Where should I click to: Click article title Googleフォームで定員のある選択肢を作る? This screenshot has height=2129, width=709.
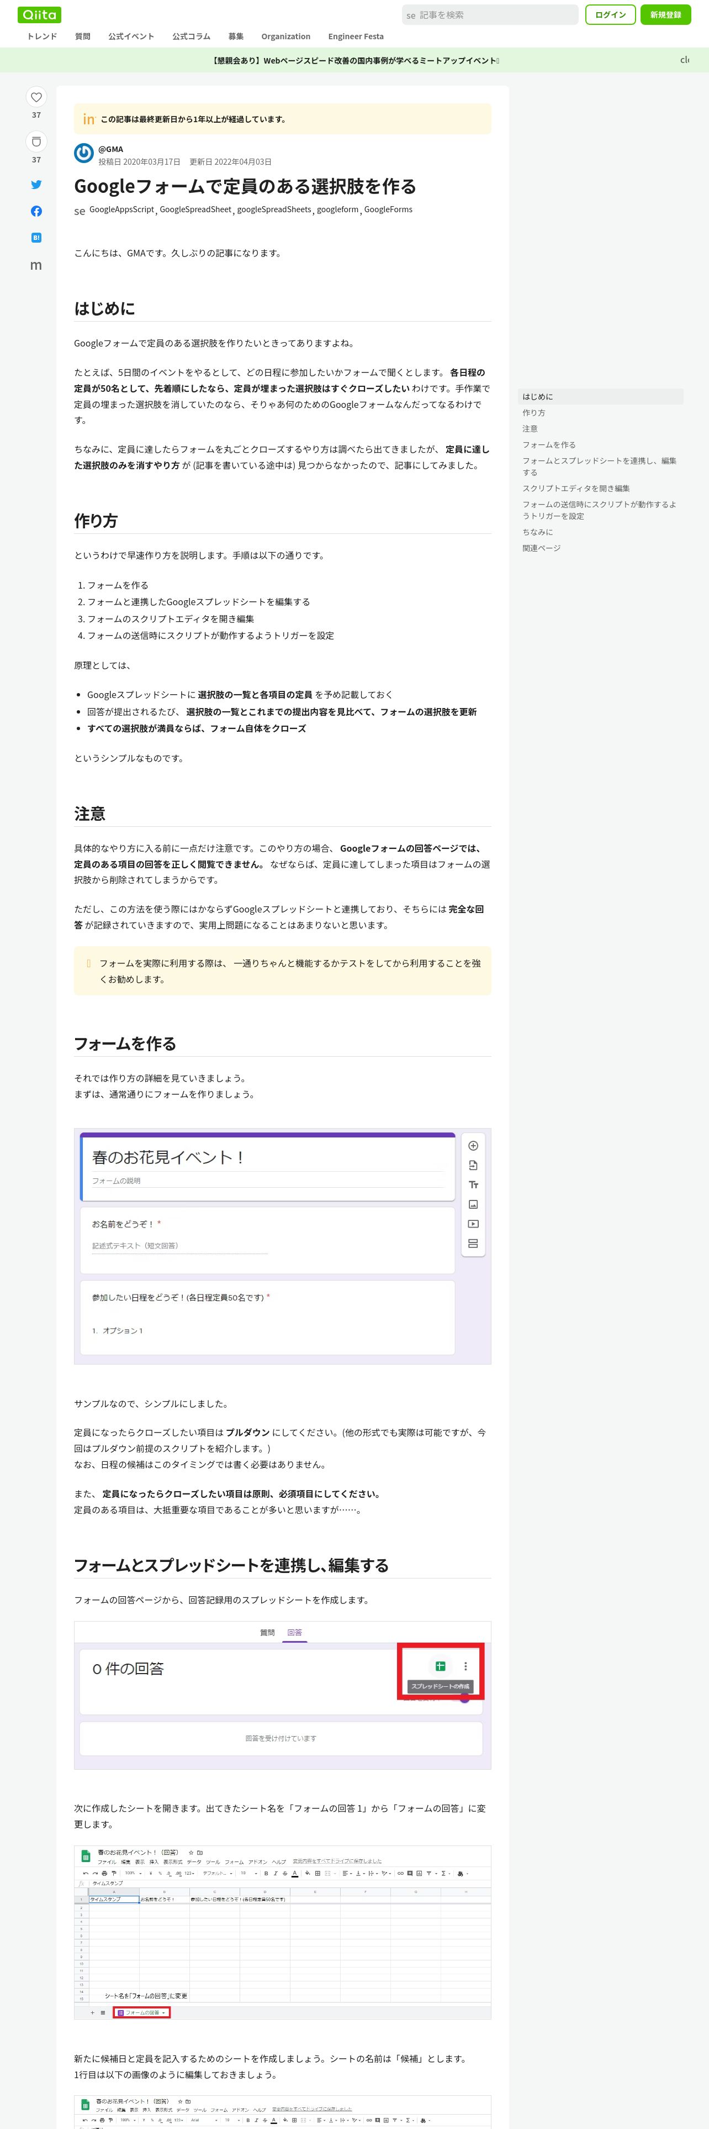(x=245, y=187)
